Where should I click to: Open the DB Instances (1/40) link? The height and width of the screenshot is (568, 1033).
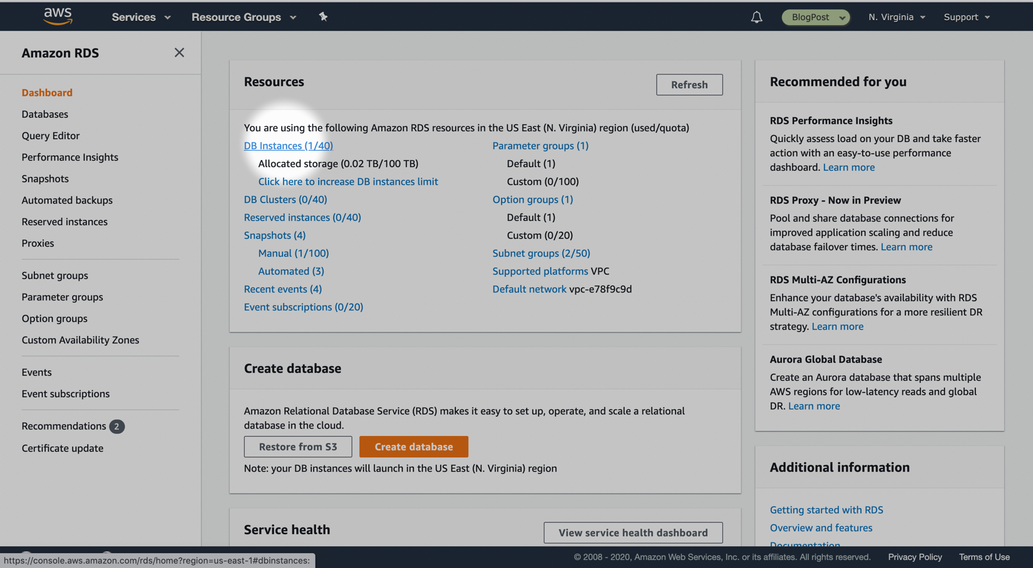point(289,146)
